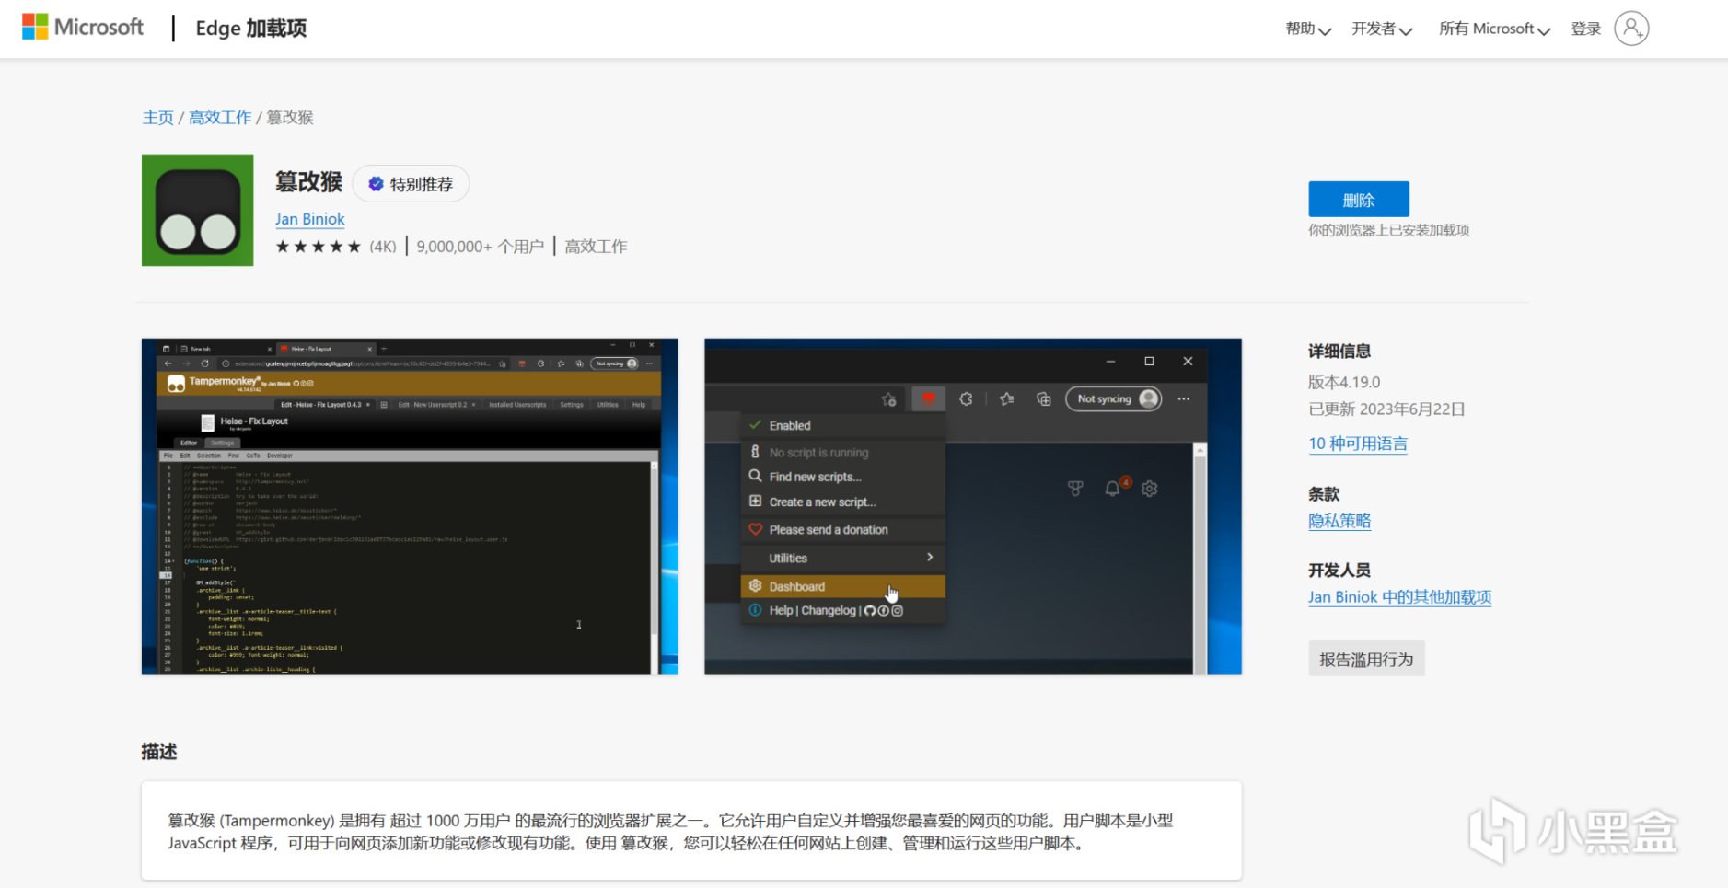The height and width of the screenshot is (888, 1728).
Task: Open the Dashboard menu screenshot thumbnail
Action: point(973,506)
